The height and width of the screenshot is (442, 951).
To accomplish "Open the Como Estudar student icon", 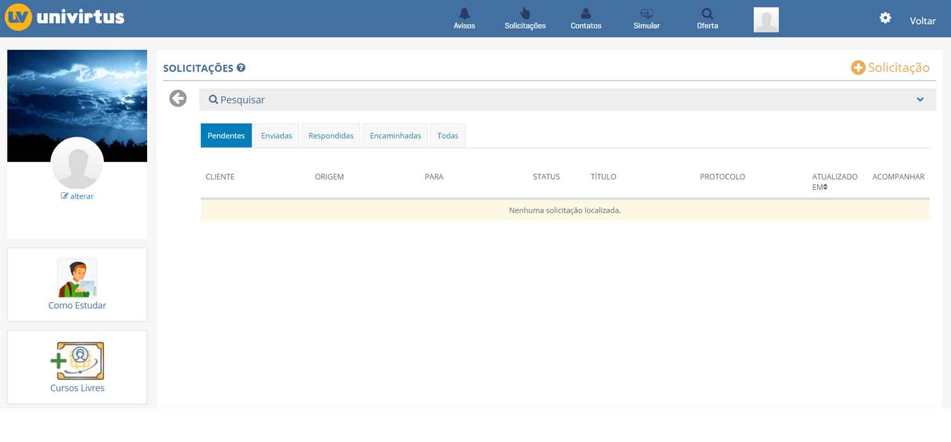I will (77, 278).
